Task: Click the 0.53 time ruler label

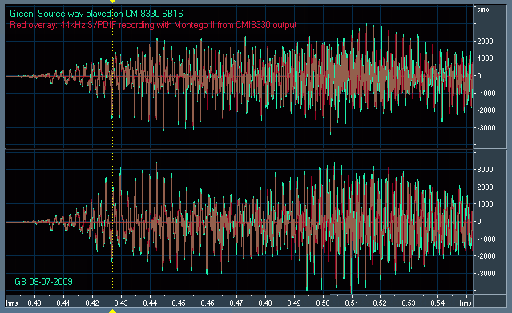Action: click(x=409, y=303)
